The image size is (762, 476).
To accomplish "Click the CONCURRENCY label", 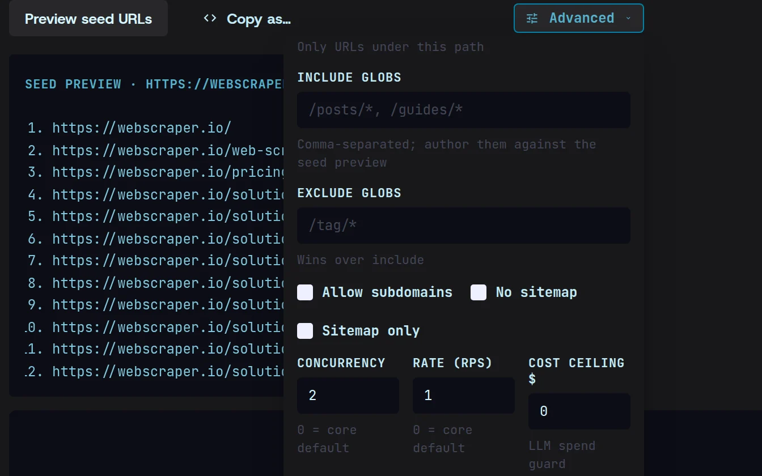I will click(341, 363).
